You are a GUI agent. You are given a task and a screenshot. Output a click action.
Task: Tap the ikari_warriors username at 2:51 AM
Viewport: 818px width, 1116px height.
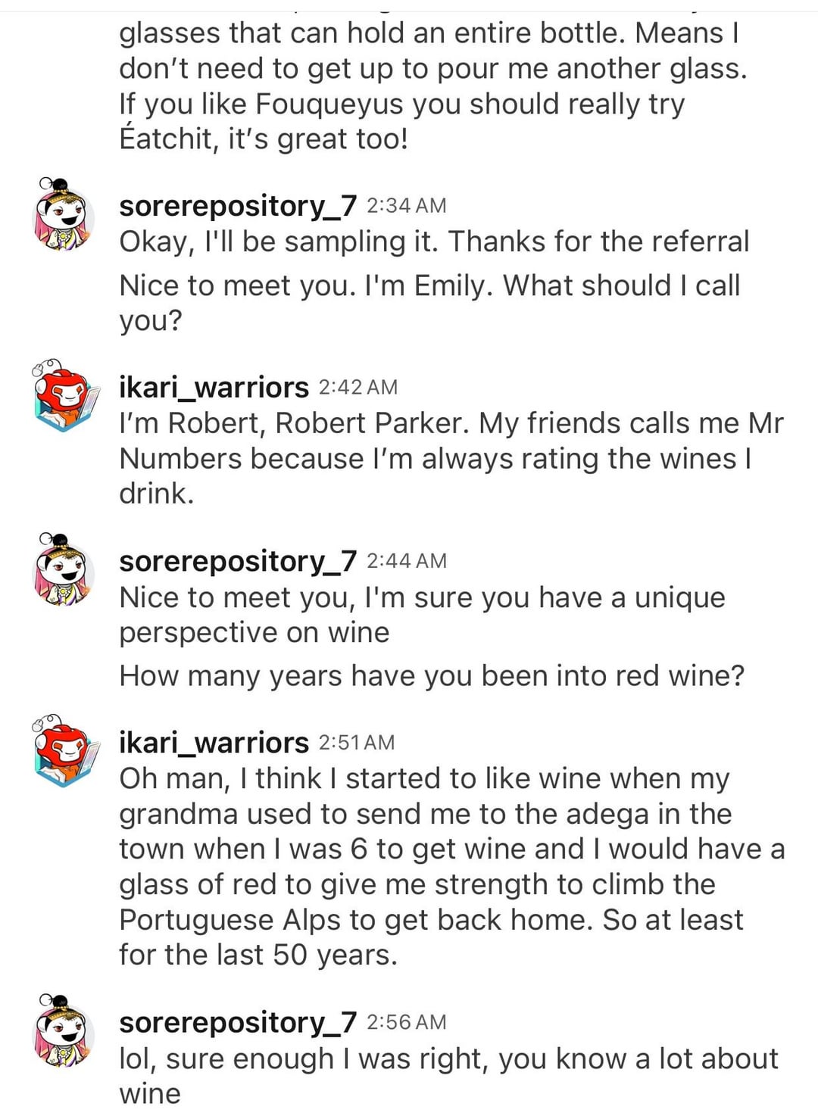(214, 743)
